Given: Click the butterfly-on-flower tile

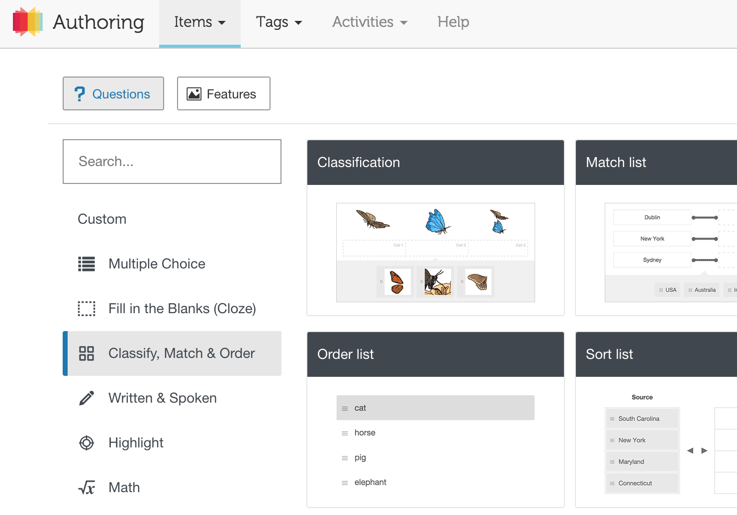Looking at the screenshot, I should [x=438, y=282].
